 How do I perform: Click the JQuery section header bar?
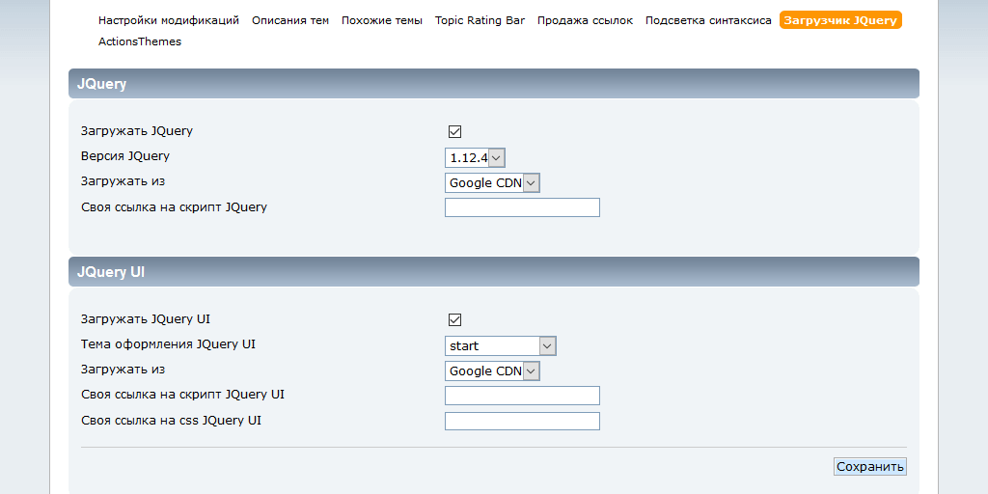coord(493,84)
